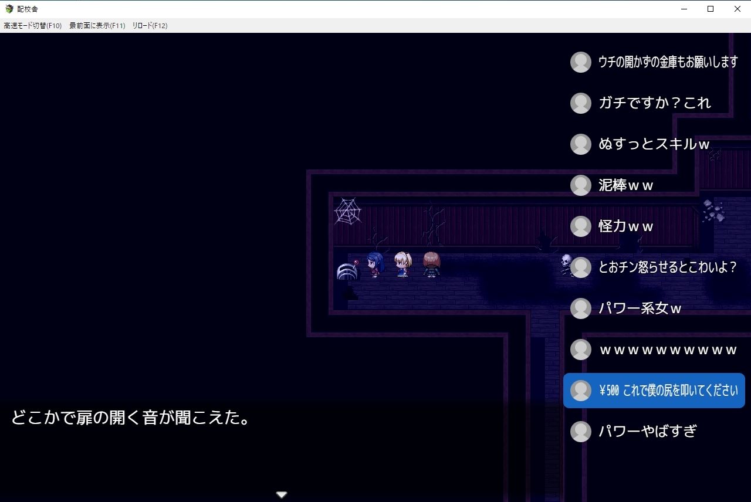The image size is (751, 502).
Task: Click avatar beside ｗｗｗｗｗｗｗｗｗｗ comment
Action: (x=581, y=350)
